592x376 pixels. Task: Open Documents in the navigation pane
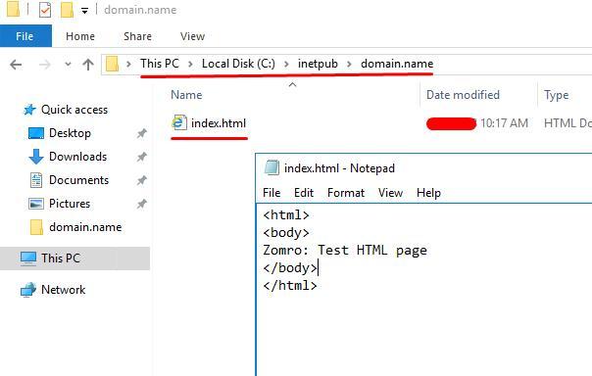click(x=79, y=180)
